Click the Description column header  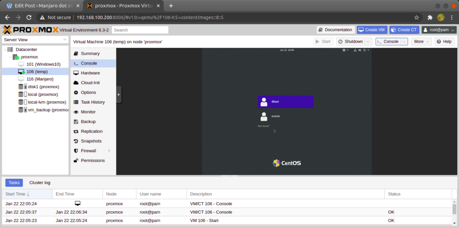pos(285,194)
